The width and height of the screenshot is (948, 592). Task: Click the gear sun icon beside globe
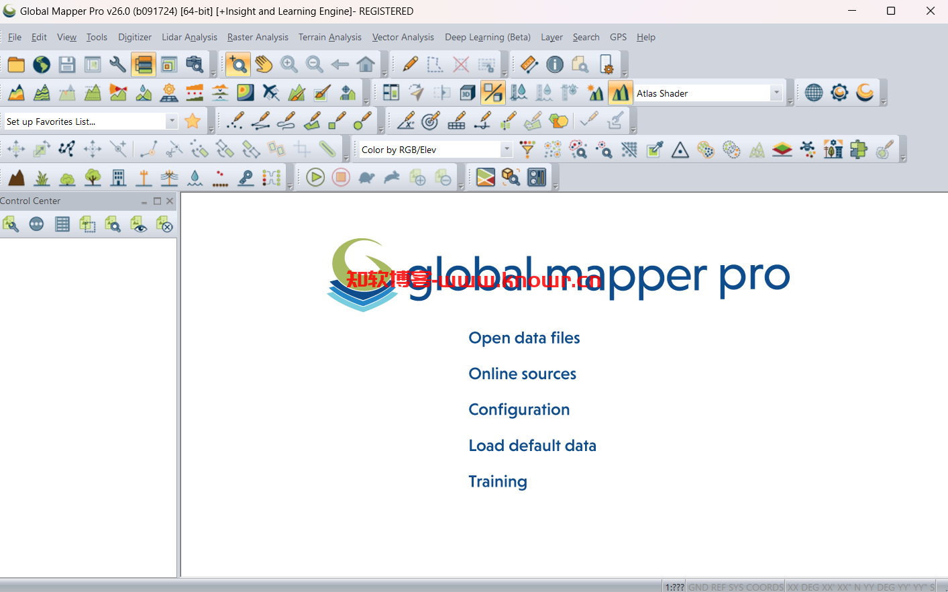839,93
